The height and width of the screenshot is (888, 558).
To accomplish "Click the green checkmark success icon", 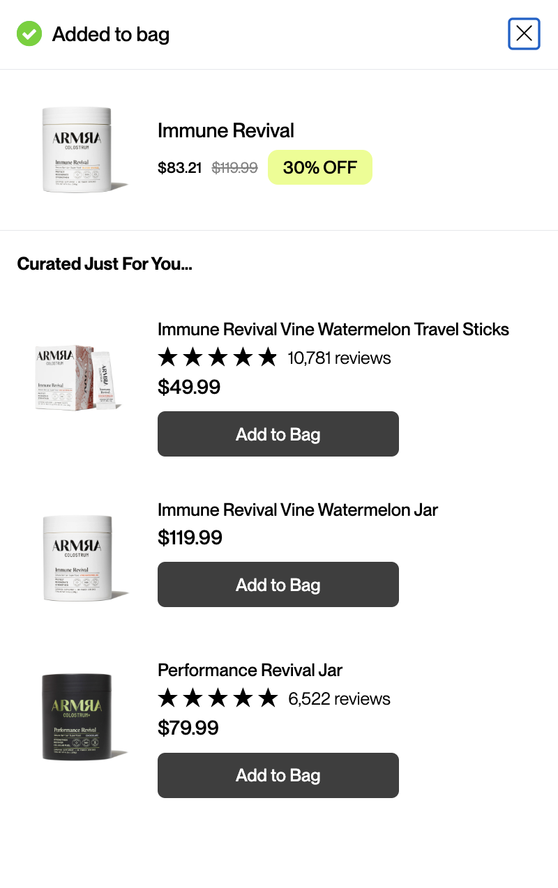I will tap(29, 33).
